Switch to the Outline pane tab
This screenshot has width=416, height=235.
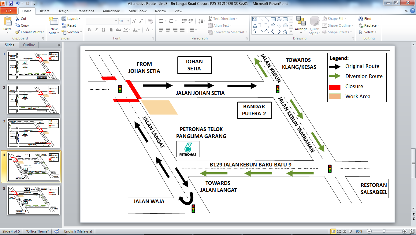coord(29,45)
